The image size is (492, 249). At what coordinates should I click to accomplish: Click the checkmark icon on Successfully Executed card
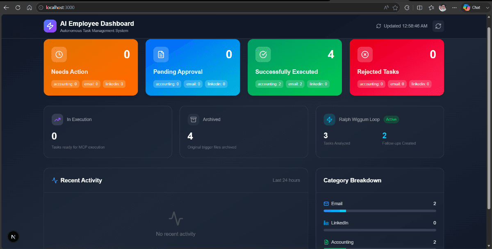263,54
